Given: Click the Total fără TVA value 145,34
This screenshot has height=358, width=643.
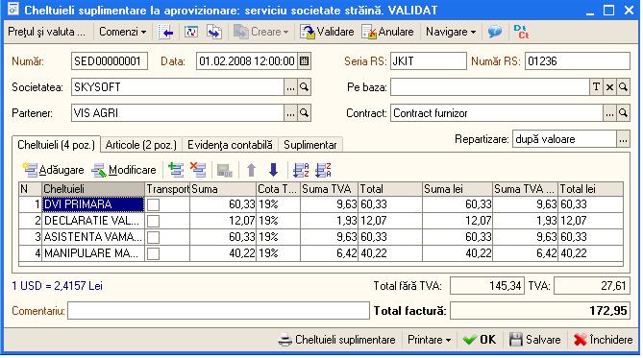Looking at the screenshot, I should coord(487,285).
